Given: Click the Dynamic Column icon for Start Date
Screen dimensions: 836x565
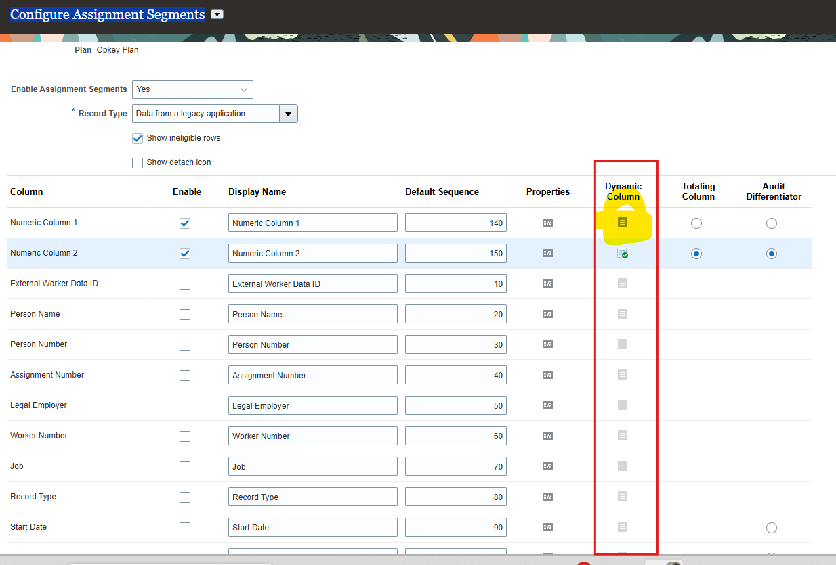Looking at the screenshot, I should tap(623, 526).
